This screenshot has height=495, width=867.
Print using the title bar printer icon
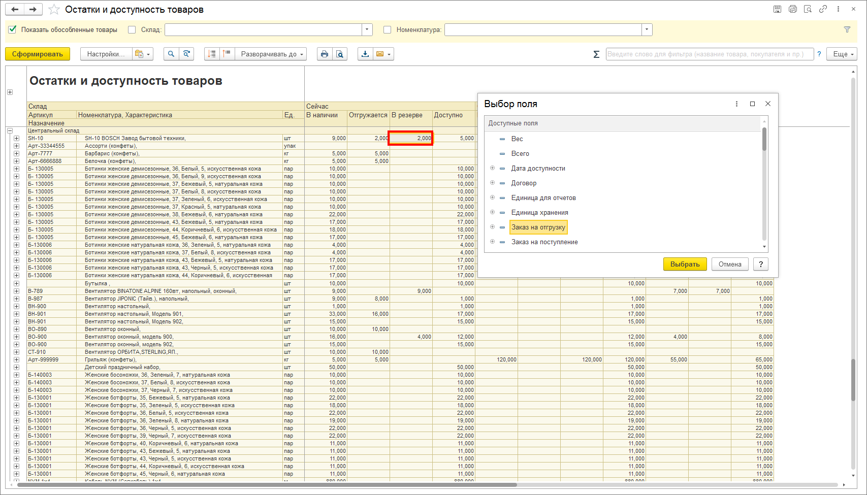tap(792, 9)
